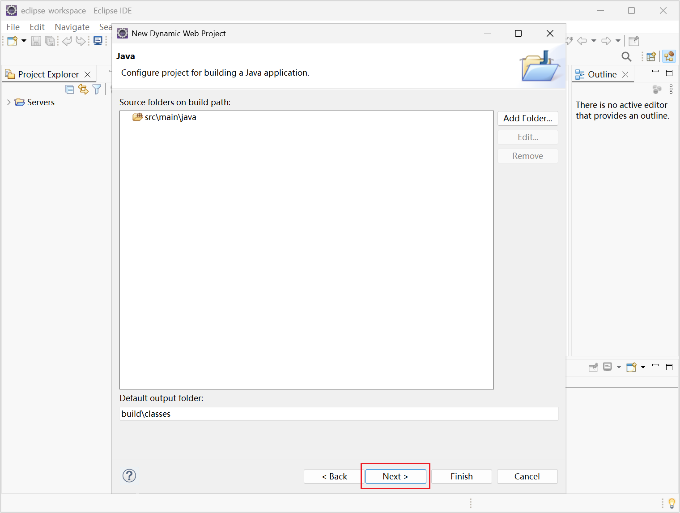Maximize the bottom console panel

coord(669,367)
